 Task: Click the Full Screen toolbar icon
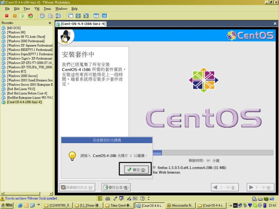click(78, 16)
